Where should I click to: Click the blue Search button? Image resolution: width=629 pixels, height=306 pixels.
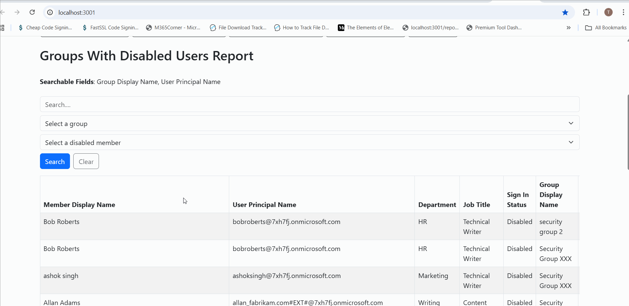pos(55,161)
